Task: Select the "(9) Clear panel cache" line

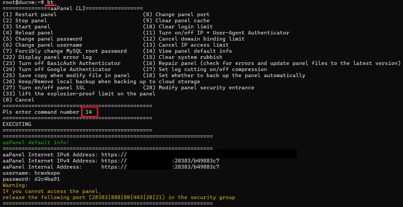Action: [x=176, y=20]
